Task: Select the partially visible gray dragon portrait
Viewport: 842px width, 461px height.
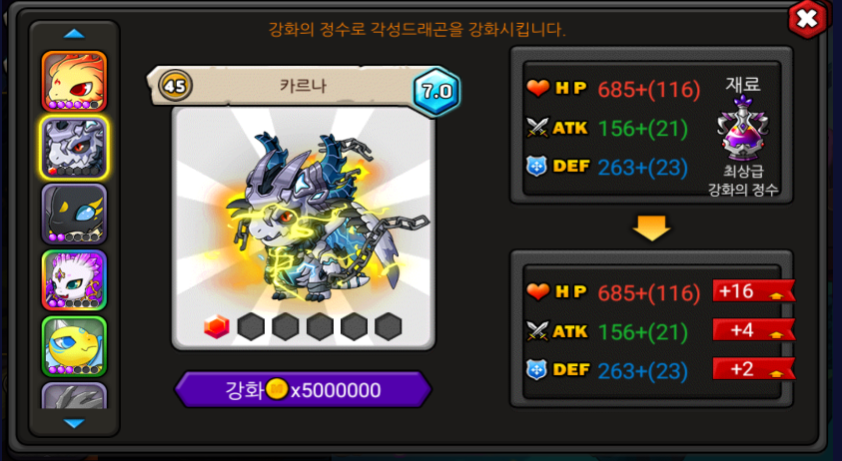Action: 74,395
